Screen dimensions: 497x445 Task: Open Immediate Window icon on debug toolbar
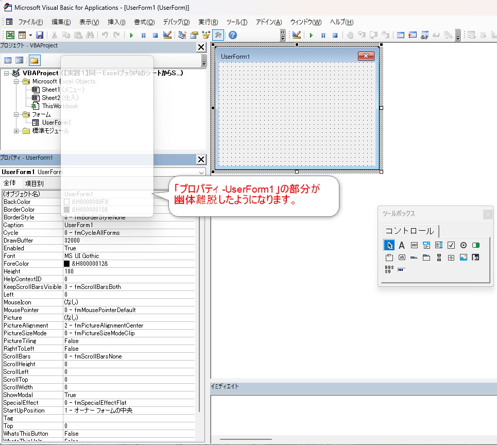tap(413, 35)
